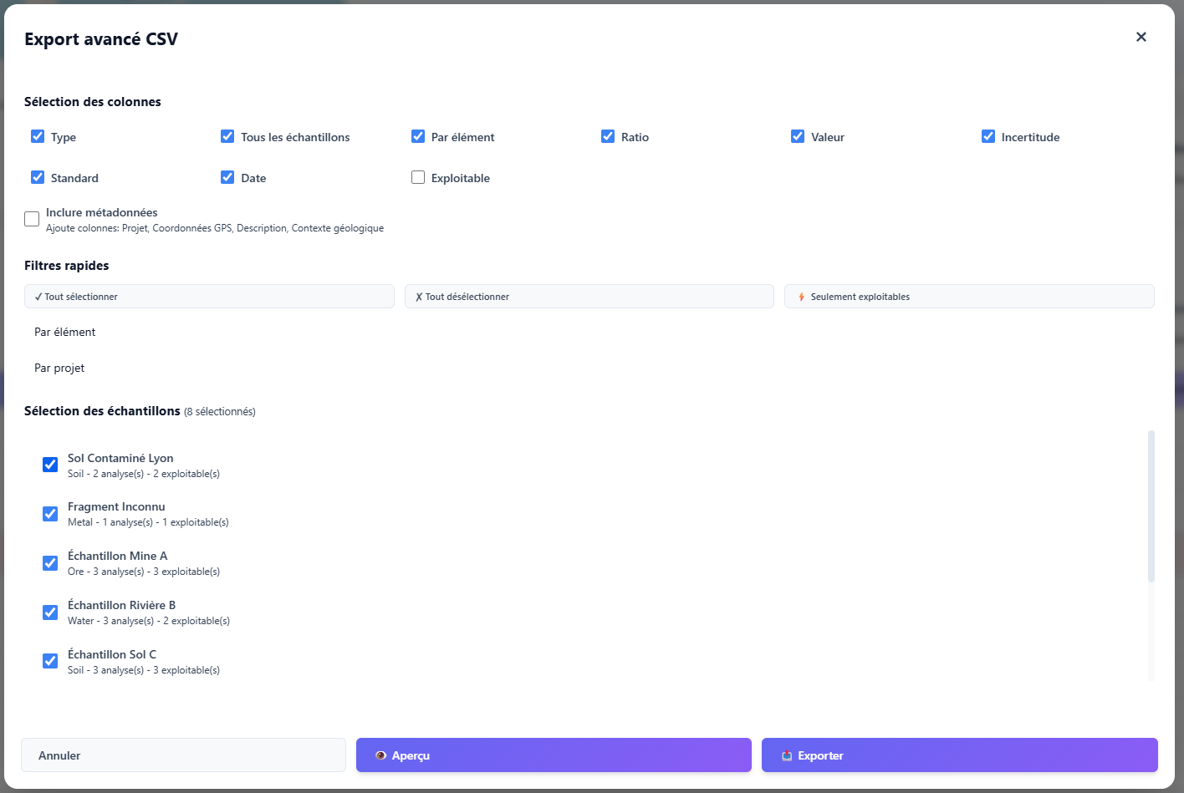
Task: Expand the Par projet filter section
Action: coord(59,368)
